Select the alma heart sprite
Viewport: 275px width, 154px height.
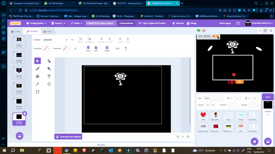tap(203, 116)
